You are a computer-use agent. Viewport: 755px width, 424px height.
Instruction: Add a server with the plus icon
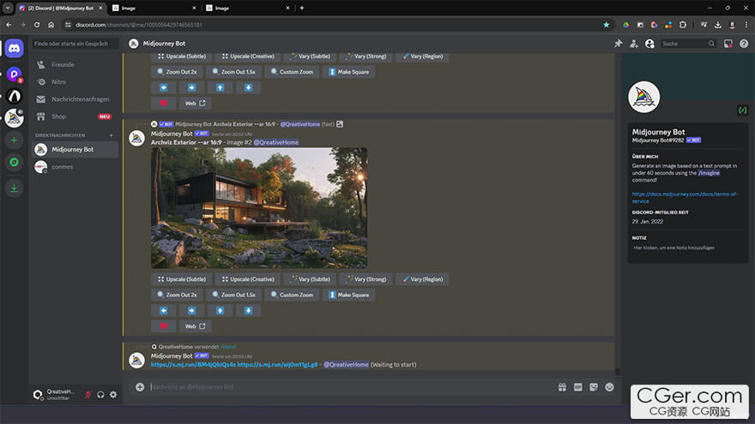[15, 140]
